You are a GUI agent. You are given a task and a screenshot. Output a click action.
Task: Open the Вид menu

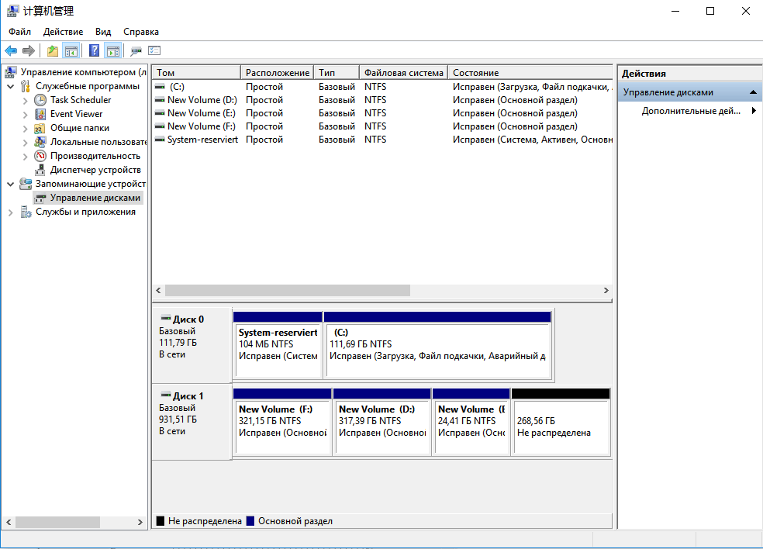click(103, 32)
